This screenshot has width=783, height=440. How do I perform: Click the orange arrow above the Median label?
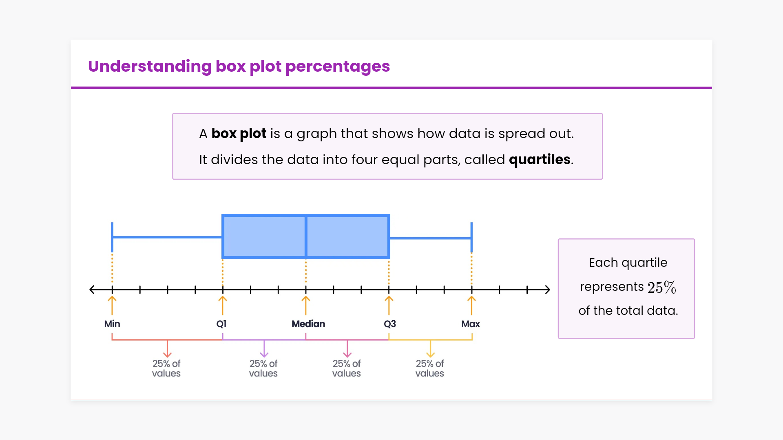pos(306,305)
